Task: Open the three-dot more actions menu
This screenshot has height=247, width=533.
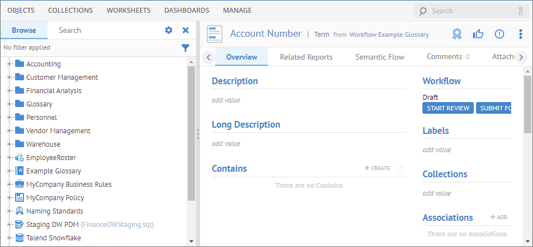Action: click(521, 34)
